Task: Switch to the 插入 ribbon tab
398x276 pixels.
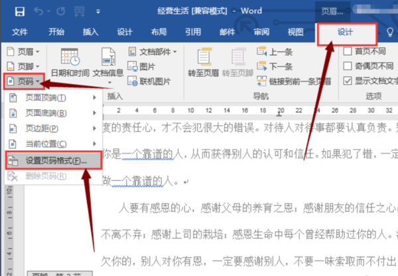Action: 90,32
